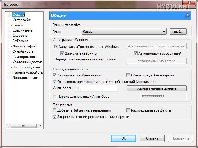Viewport: 198px width, 148px height.
Task: Click Ассоциировать в торрент-файлами button
Action: (157, 46)
